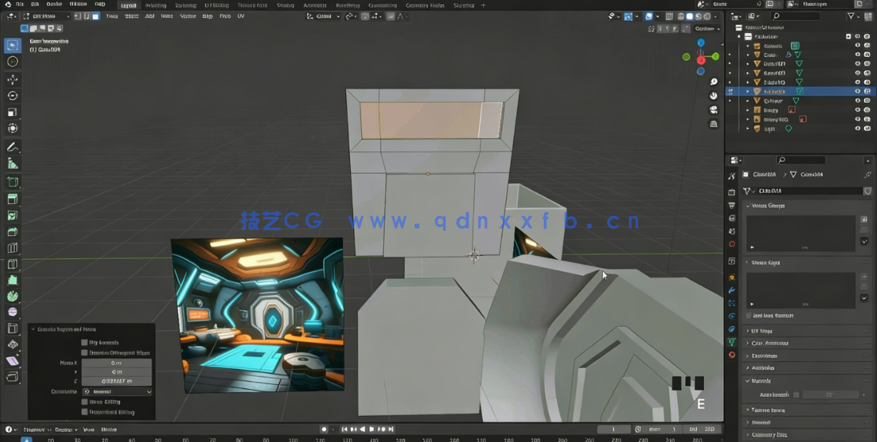Click the sci-fi room reference image
Viewport: 877px width, 442px height.
click(x=257, y=314)
